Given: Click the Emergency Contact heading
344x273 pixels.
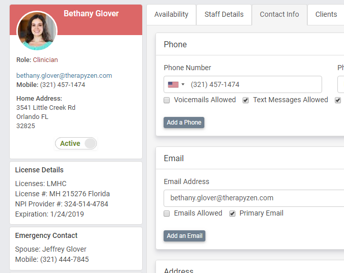Looking at the screenshot, I should point(46,235).
